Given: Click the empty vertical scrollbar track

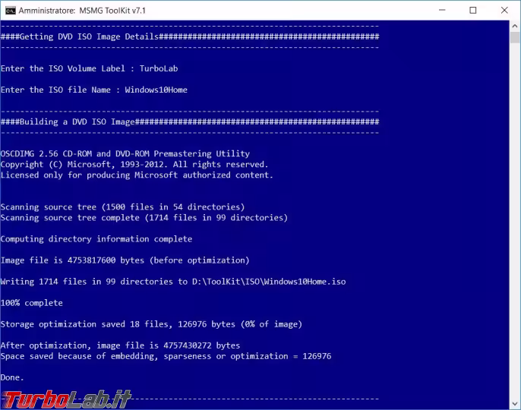Looking at the screenshot, I should tap(515, 221).
